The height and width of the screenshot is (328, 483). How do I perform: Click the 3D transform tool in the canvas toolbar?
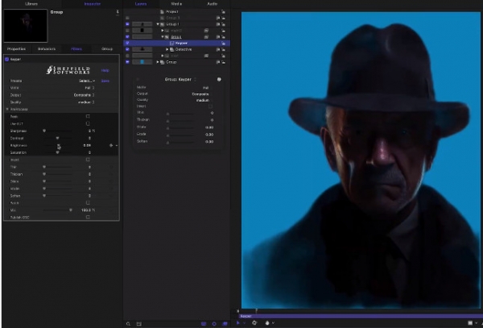pos(254,322)
